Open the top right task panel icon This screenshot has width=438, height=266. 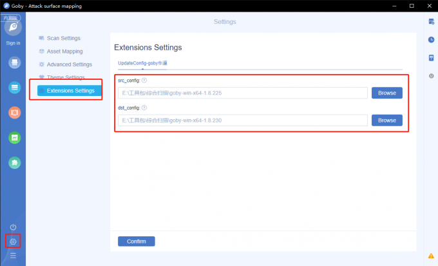pyautogui.click(x=432, y=21)
